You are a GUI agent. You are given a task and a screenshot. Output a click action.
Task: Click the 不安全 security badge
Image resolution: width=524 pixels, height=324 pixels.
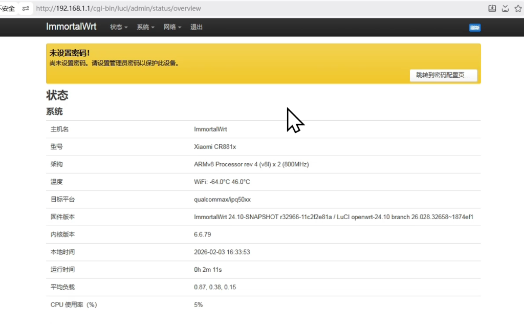[7, 8]
